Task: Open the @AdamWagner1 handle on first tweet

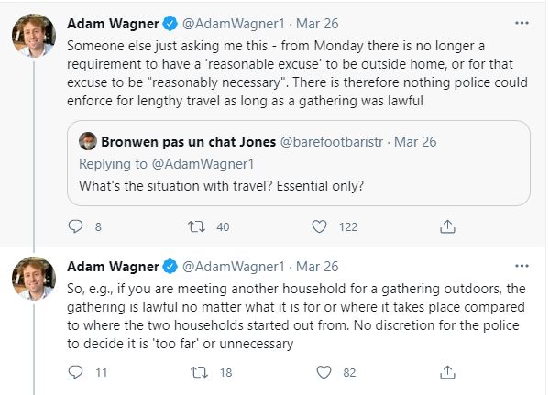Action: (x=234, y=24)
